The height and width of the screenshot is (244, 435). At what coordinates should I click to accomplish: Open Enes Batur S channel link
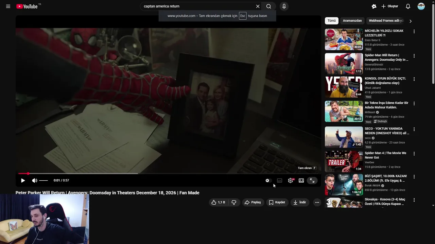372,40
